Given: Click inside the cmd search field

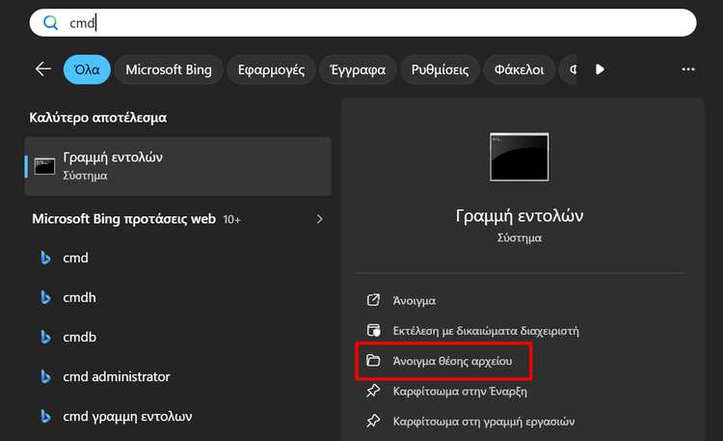Looking at the screenshot, I should [x=386, y=23].
